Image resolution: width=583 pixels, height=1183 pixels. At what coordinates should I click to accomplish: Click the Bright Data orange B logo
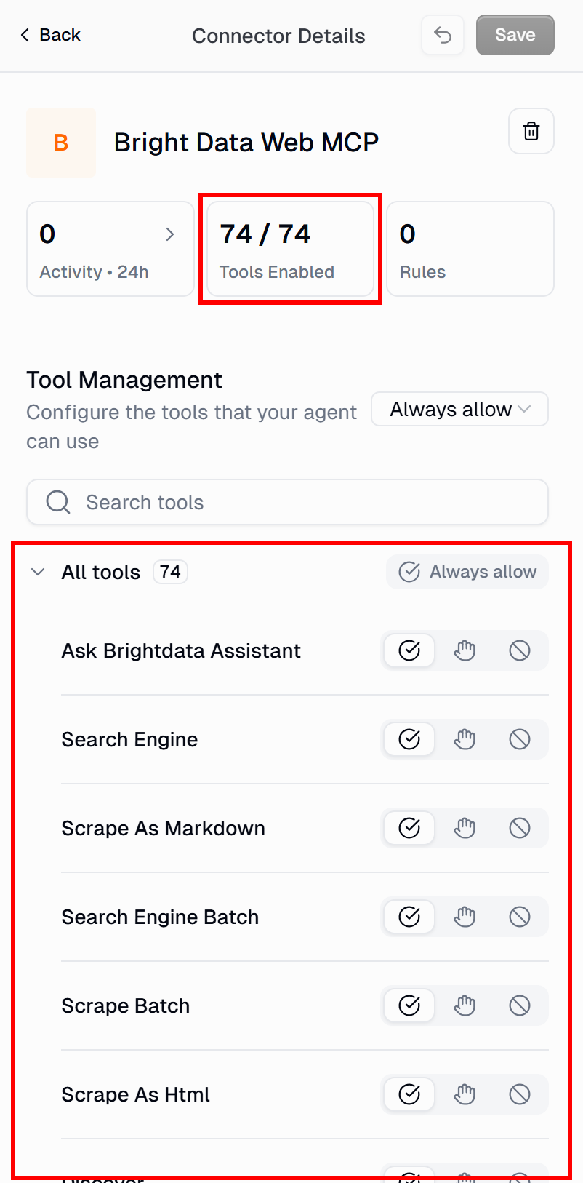click(x=61, y=143)
